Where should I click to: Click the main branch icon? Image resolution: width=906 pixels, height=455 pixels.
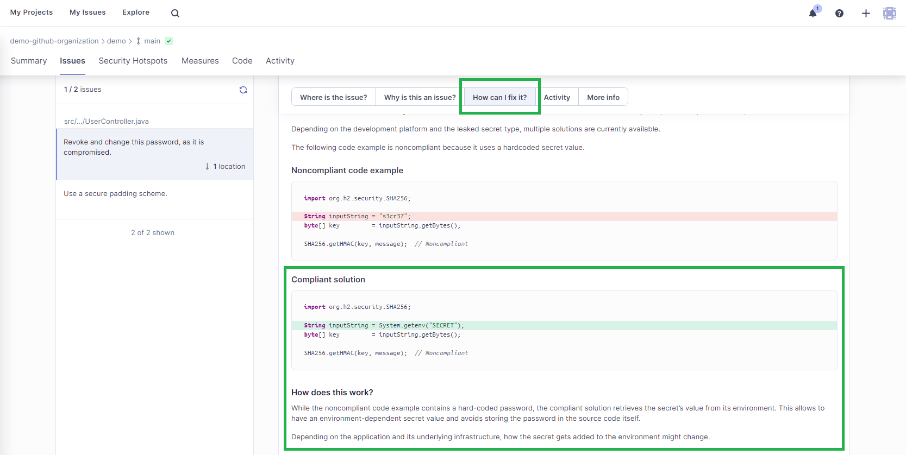click(x=139, y=41)
